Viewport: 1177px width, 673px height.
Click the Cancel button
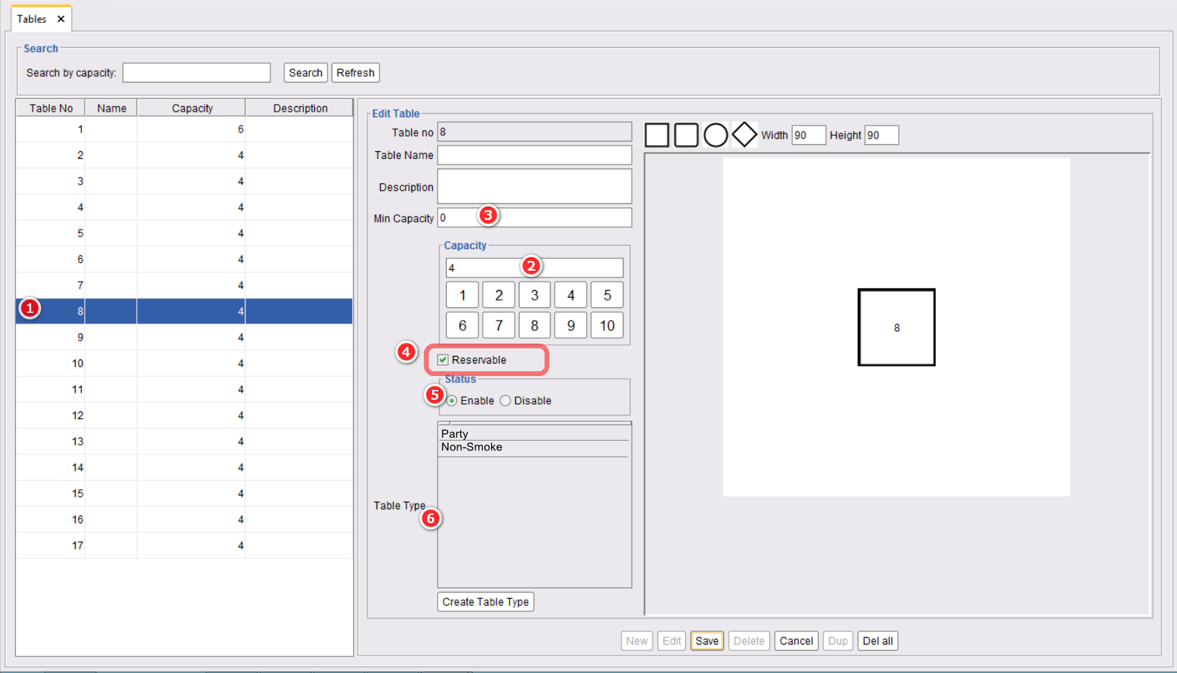[796, 640]
